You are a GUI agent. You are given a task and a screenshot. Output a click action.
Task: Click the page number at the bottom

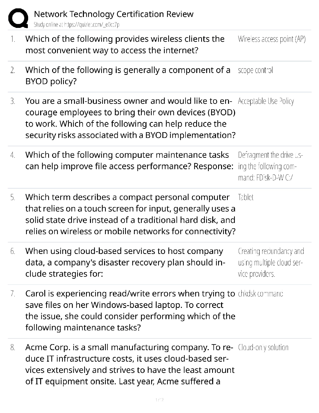tap(159, 400)
